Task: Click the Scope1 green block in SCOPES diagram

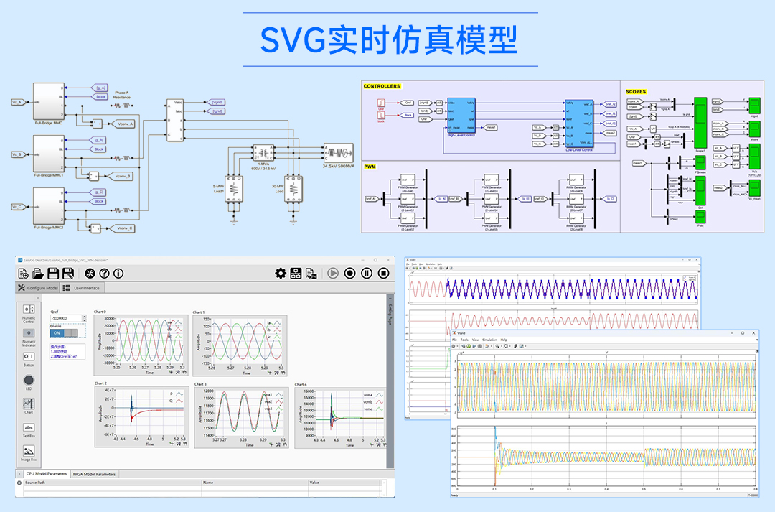Action: (x=700, y=124)
